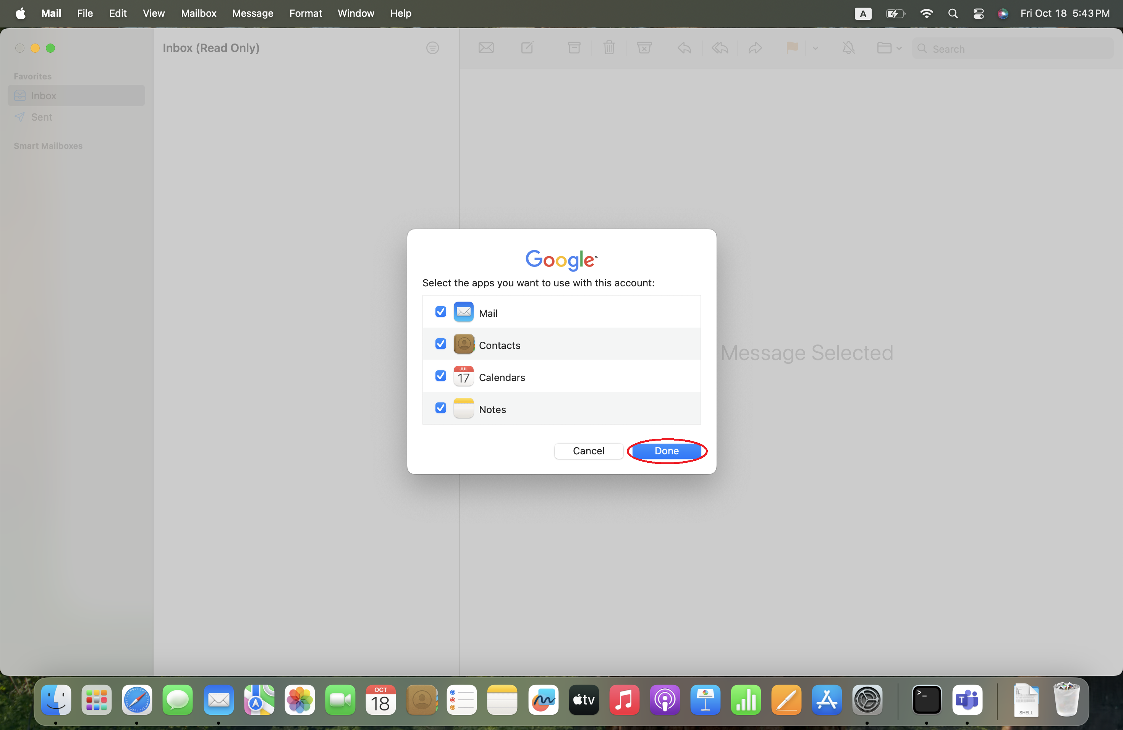
Task: Click the keyboard input source icon
Action: [x=862, y=13]
